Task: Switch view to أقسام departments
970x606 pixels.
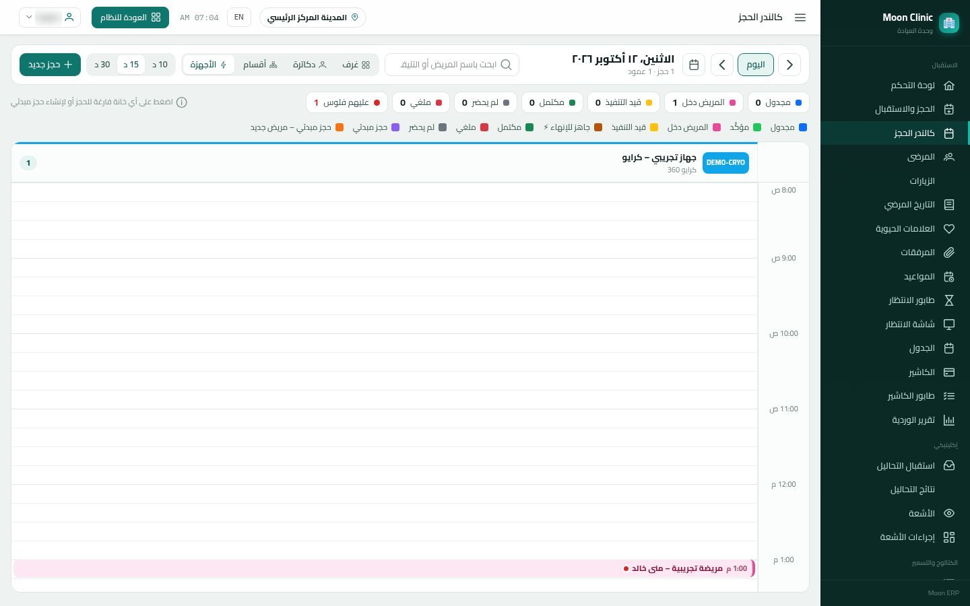Action: (260, 65)
